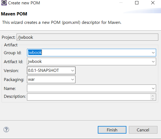161x139 pixels.
Task: Open the Version dropdown arrow
Action: [72, 70]
